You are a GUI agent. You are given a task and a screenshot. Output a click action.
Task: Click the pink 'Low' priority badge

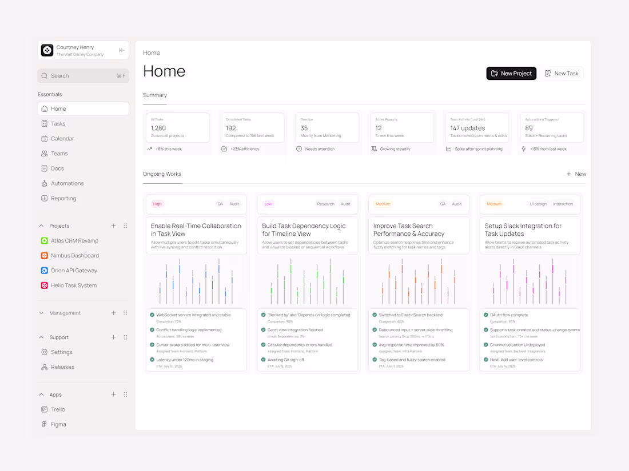[268, 204]
